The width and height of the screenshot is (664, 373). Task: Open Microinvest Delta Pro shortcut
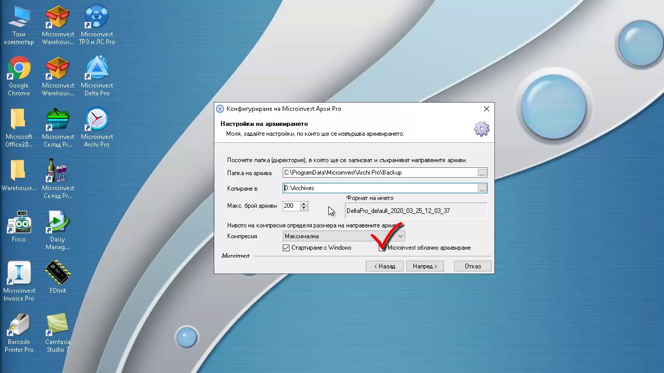(97, 77)
